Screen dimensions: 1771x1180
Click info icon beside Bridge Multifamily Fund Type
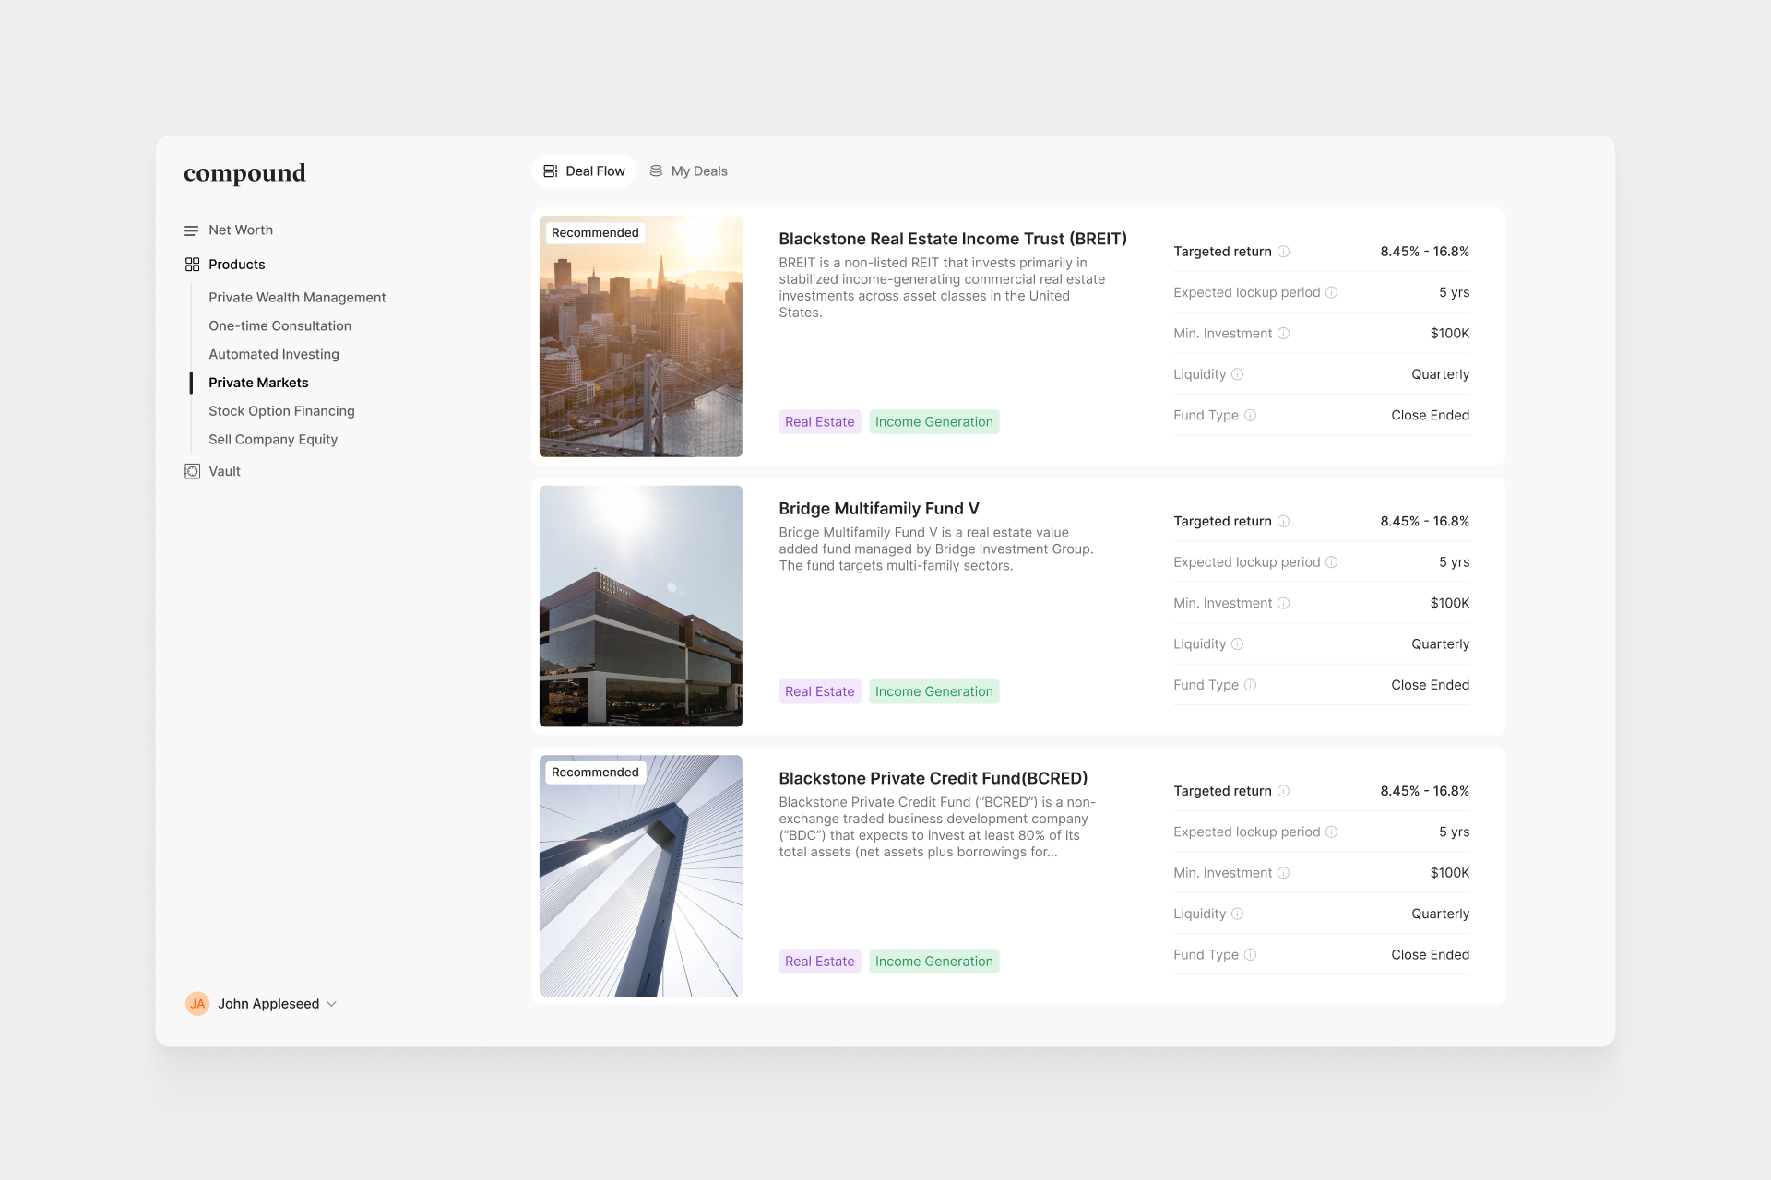point(1250,685)
